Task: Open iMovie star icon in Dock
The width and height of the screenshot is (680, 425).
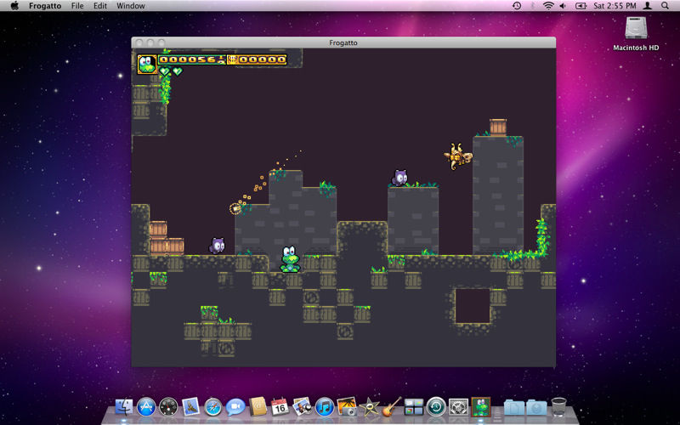Action: (369, 407)
